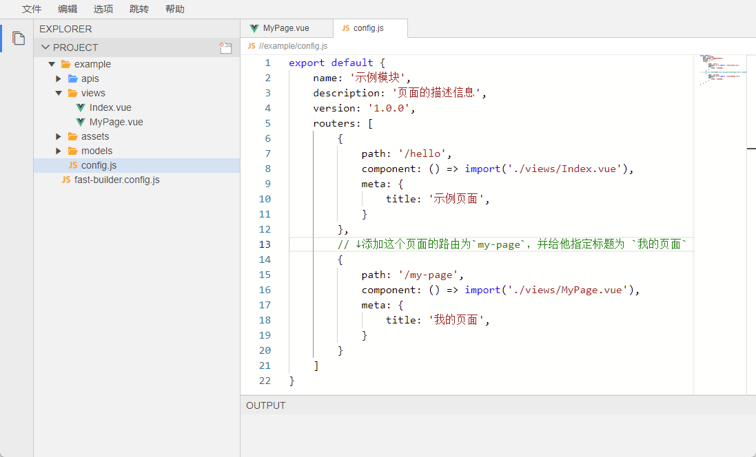Expand the assets folder arrow
The image size is (756, 457).
59,136
